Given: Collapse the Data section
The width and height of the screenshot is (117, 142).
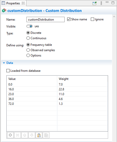Looking at the screenshot, I should coord(4,63).
